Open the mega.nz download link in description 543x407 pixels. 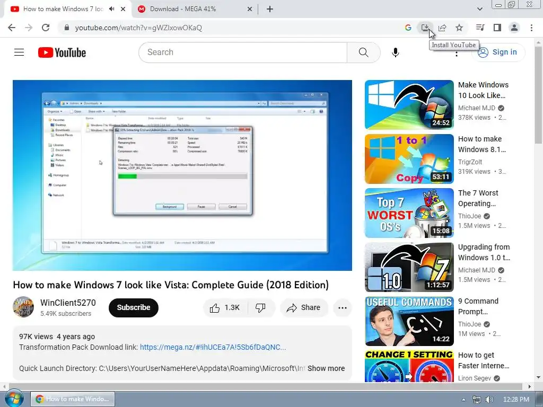pyautogui.click(x=213, y=347)
